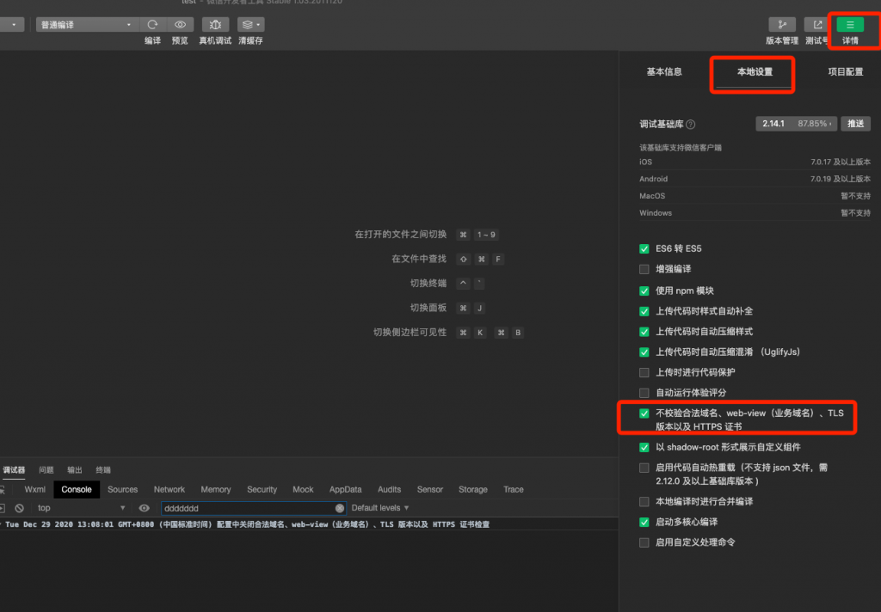Image resolution: width=881 pixels, height=612 pixels.
Task: Open the 2.14.1 base library version dropdown
Action: click(796, 124)
